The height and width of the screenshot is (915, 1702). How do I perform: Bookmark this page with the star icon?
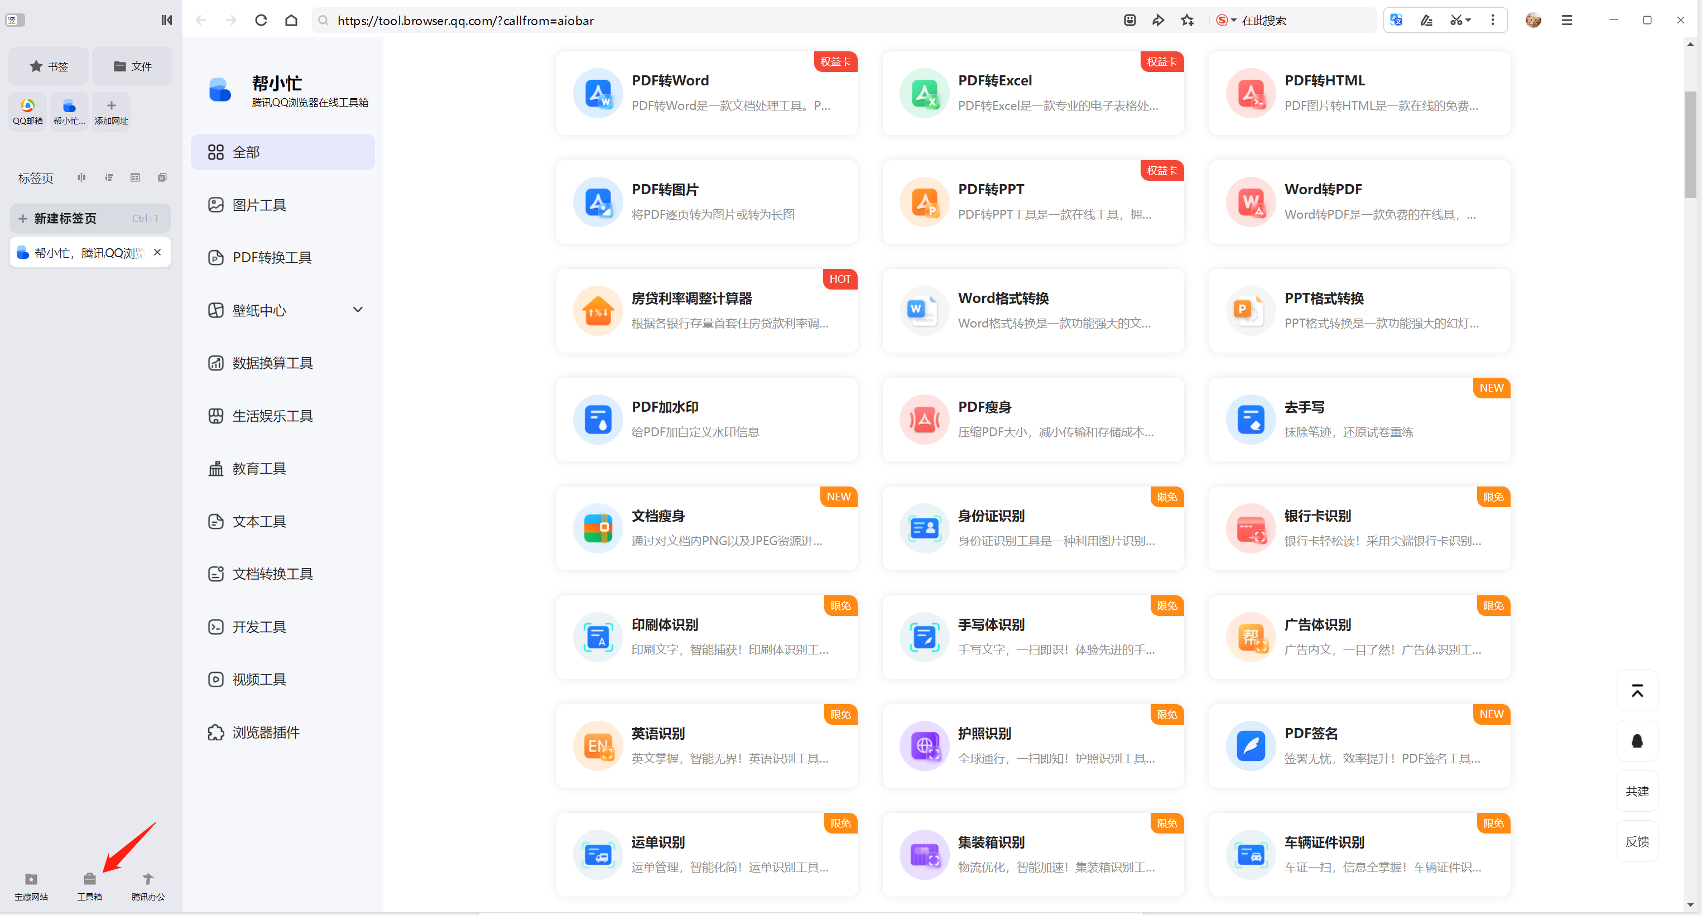1187,21
